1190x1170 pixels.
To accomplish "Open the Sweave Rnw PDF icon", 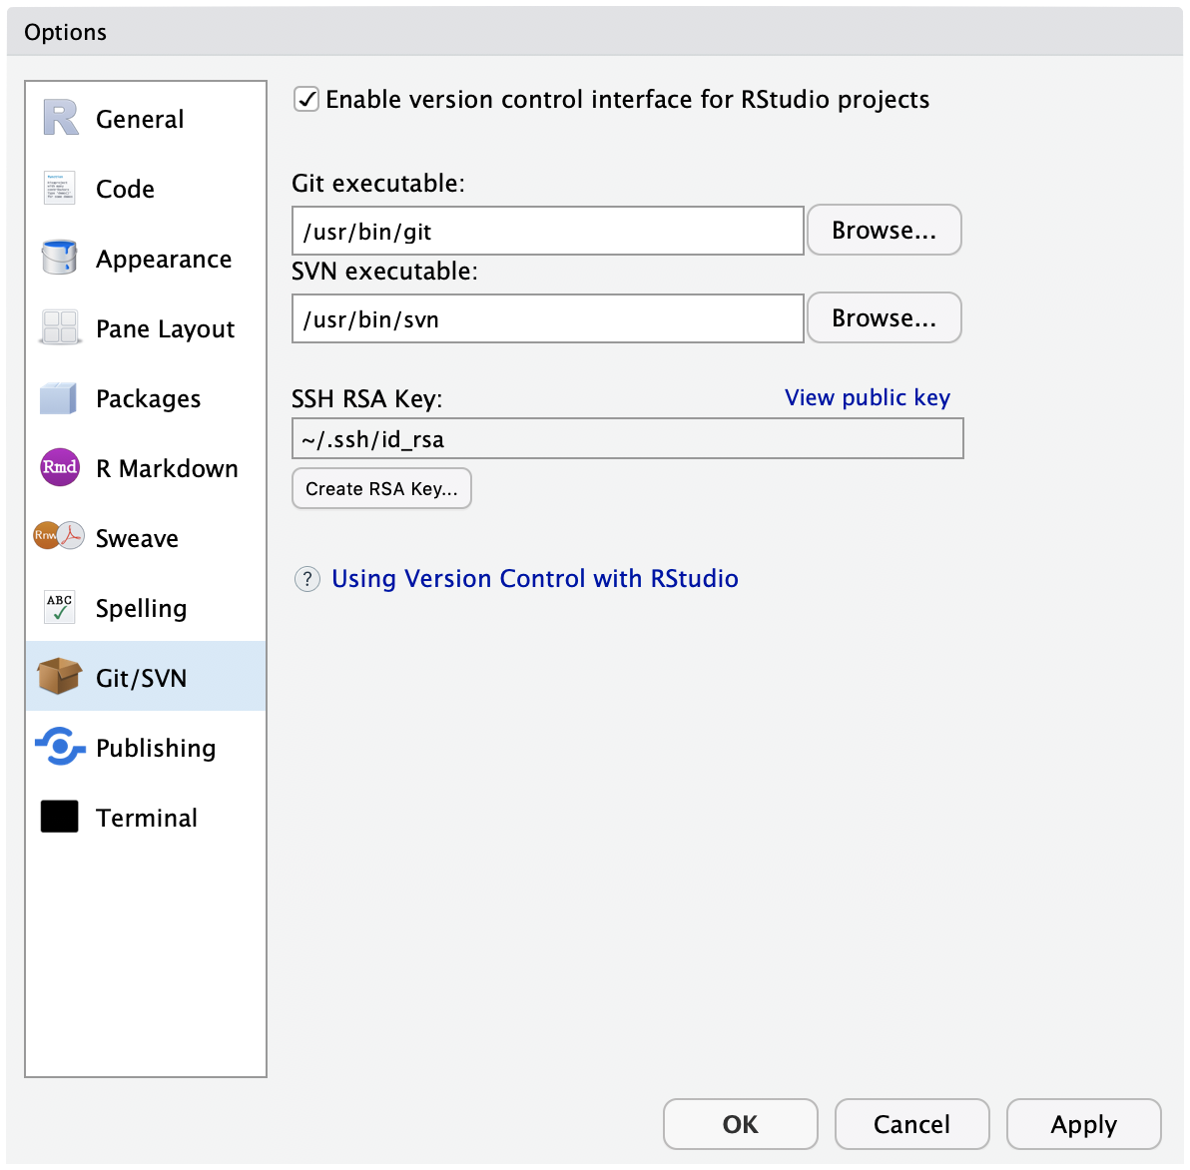I will pos(59,536).
